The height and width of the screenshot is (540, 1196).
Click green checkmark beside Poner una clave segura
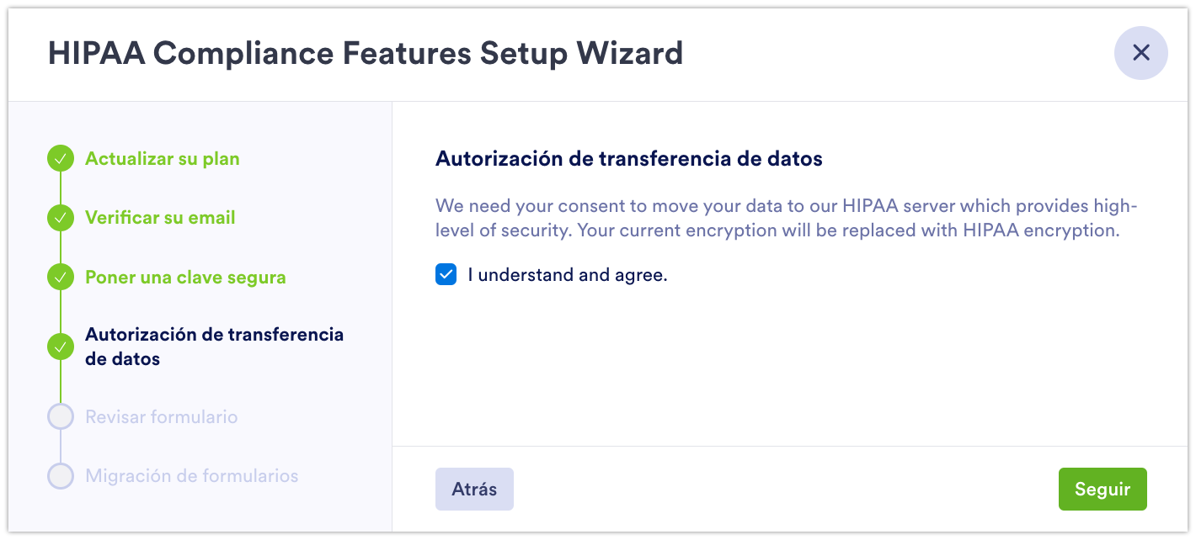[61, 278]
